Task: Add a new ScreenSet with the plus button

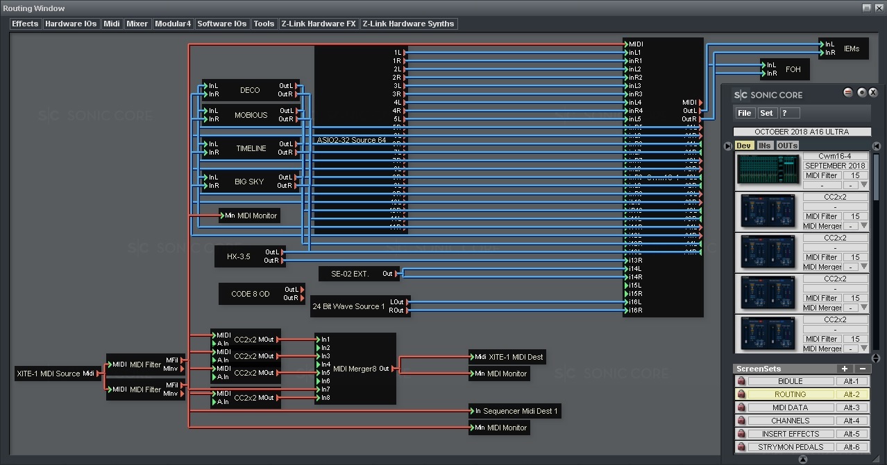Action: 844,369
